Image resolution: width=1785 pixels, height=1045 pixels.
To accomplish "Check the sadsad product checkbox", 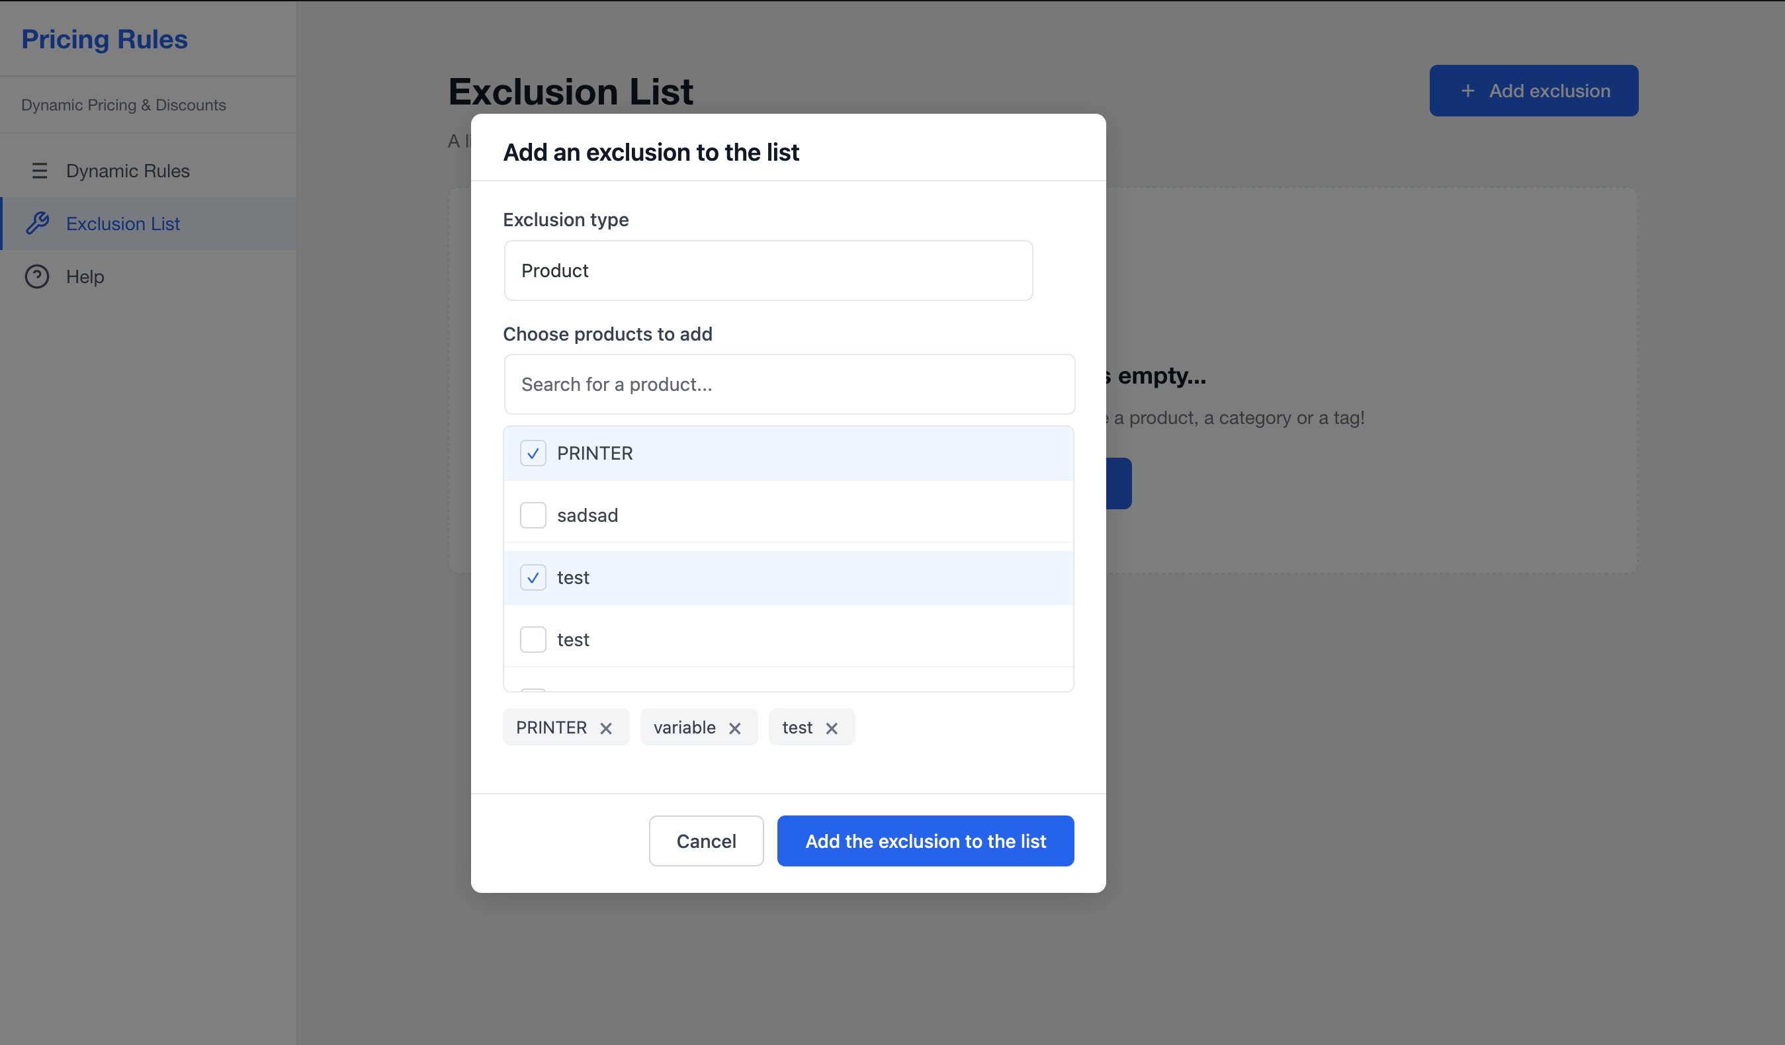I will (x=533, y=515).
